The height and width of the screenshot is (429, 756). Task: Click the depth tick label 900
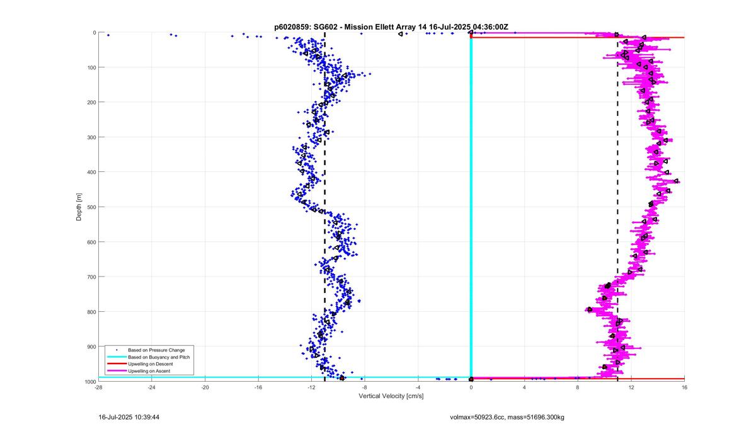[x=91, y=346]
